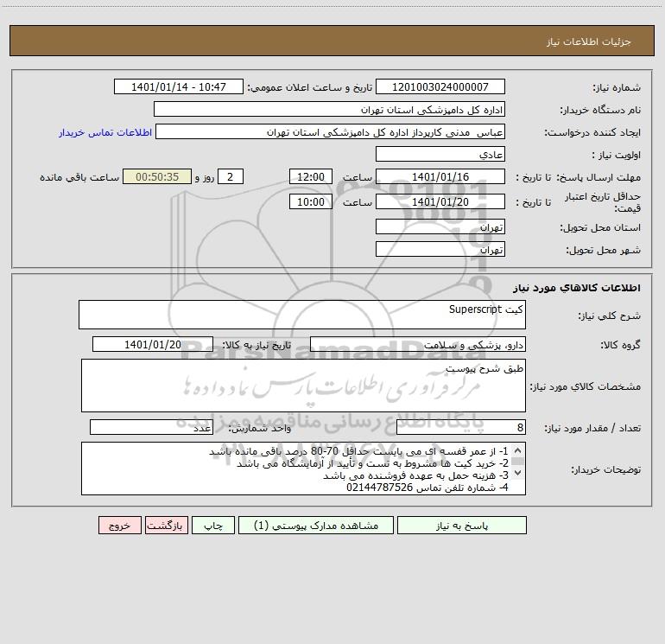Open اطلاعات تماس خریدار link
The width and height of the screenshot is (665, 644).
coord(105,132)
